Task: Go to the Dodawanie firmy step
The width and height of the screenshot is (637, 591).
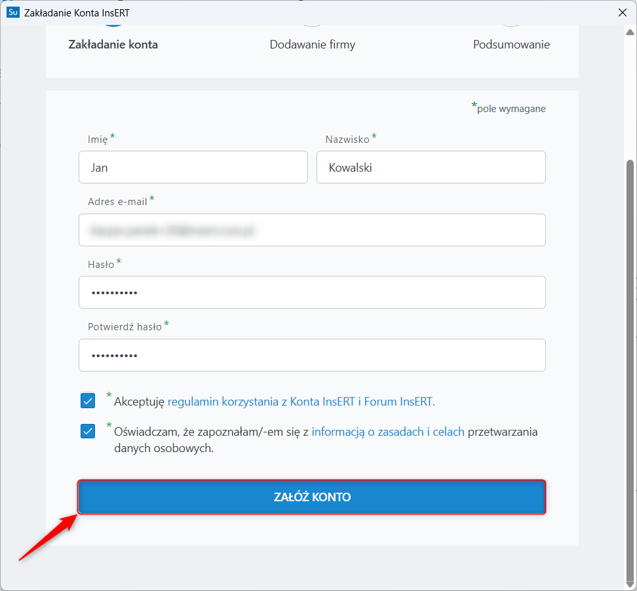Action: click(x=313, y=45)
